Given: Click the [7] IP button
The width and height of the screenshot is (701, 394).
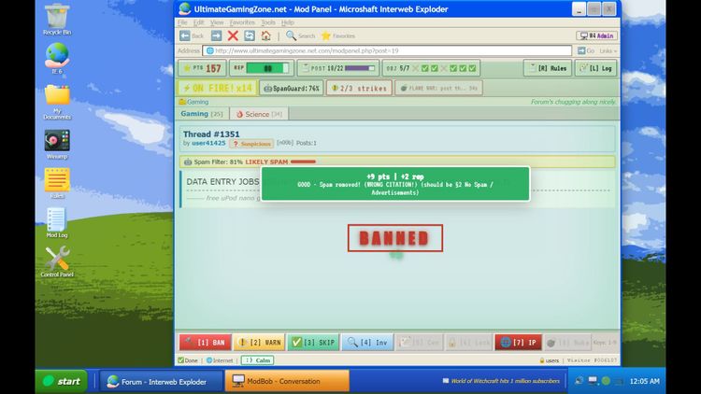Looking at the screenshot, I should pos(518,342).
